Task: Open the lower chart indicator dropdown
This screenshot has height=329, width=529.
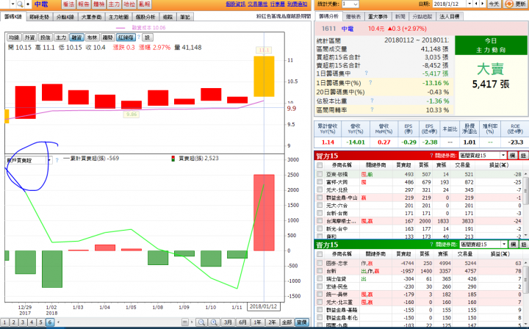Action: tap(49, 160)
